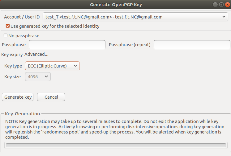The width and height of the screenshot is (231, 156).
Task: Open the Account / User ID dropdown
Action: pyautogui.click(x=135, y=17)
